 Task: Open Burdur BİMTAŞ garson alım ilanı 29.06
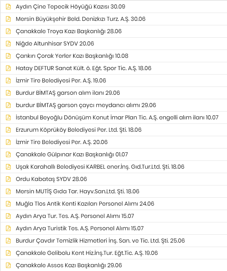tap(68, 93)
